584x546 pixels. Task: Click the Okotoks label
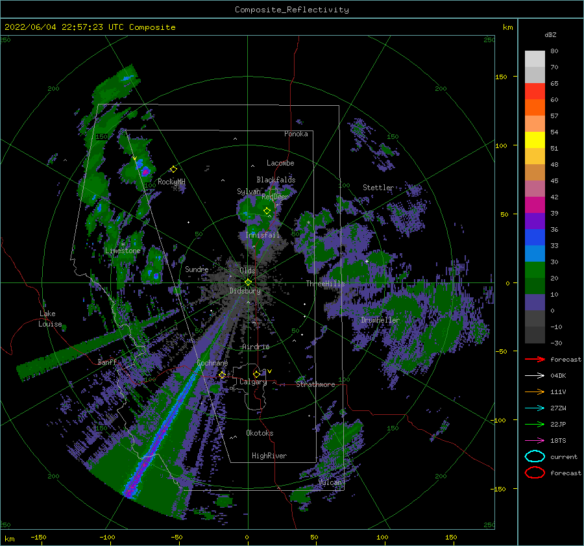260,433
